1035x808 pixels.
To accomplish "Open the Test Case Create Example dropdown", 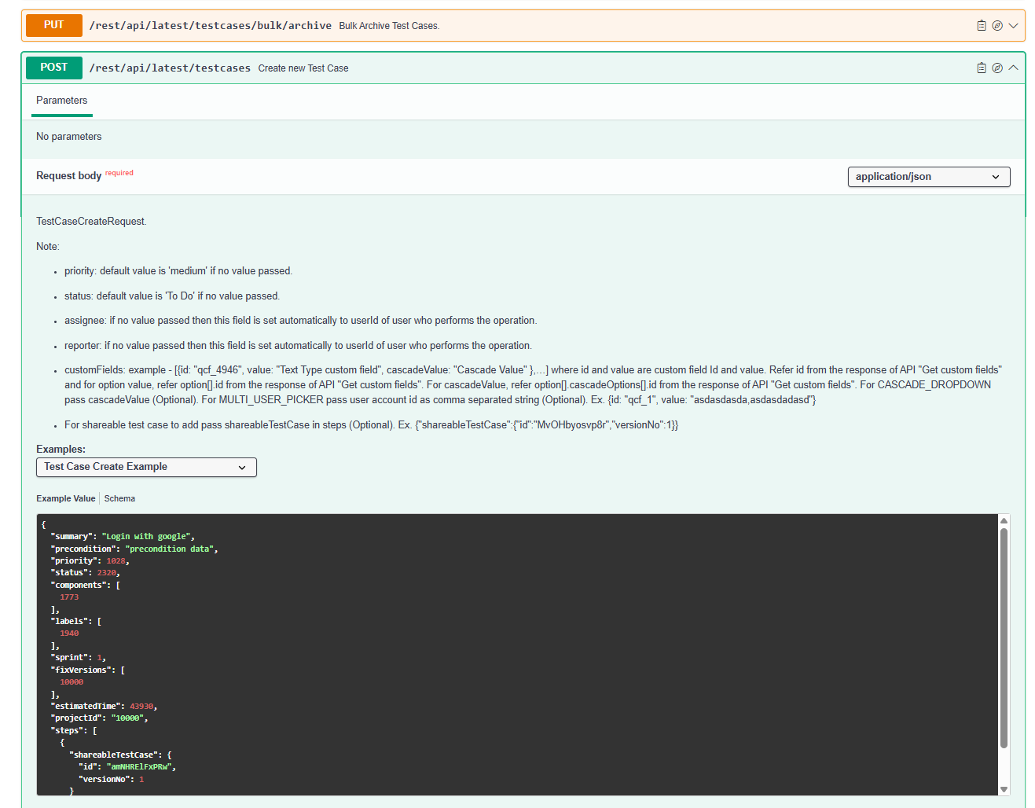I will 146,467.
